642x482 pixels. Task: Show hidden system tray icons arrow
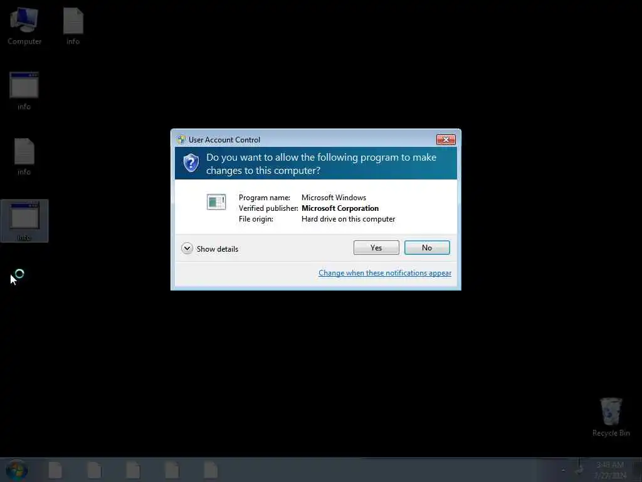tap(564, 471)
